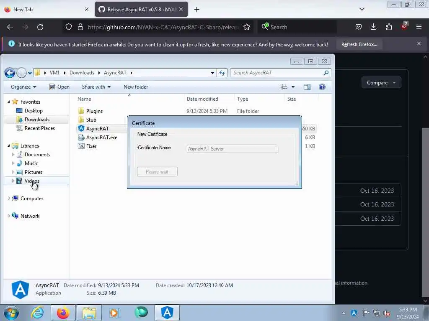Click Open in Explorer toolbar
The width and height of the screenshot is (429, 321).
59,87
